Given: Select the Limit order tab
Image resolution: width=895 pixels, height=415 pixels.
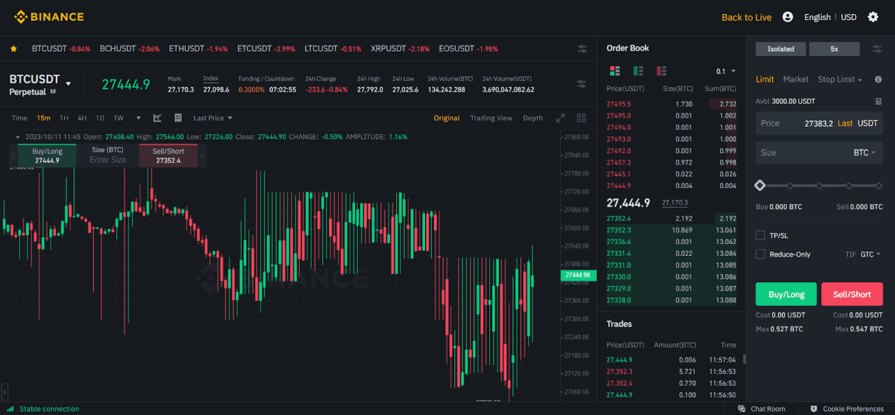Looking at the screenshot, I should click(x=764, y=79).
